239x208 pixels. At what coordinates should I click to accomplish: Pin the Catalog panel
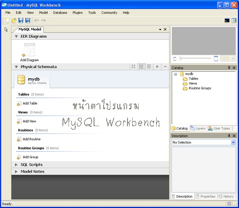click(229, 68)
